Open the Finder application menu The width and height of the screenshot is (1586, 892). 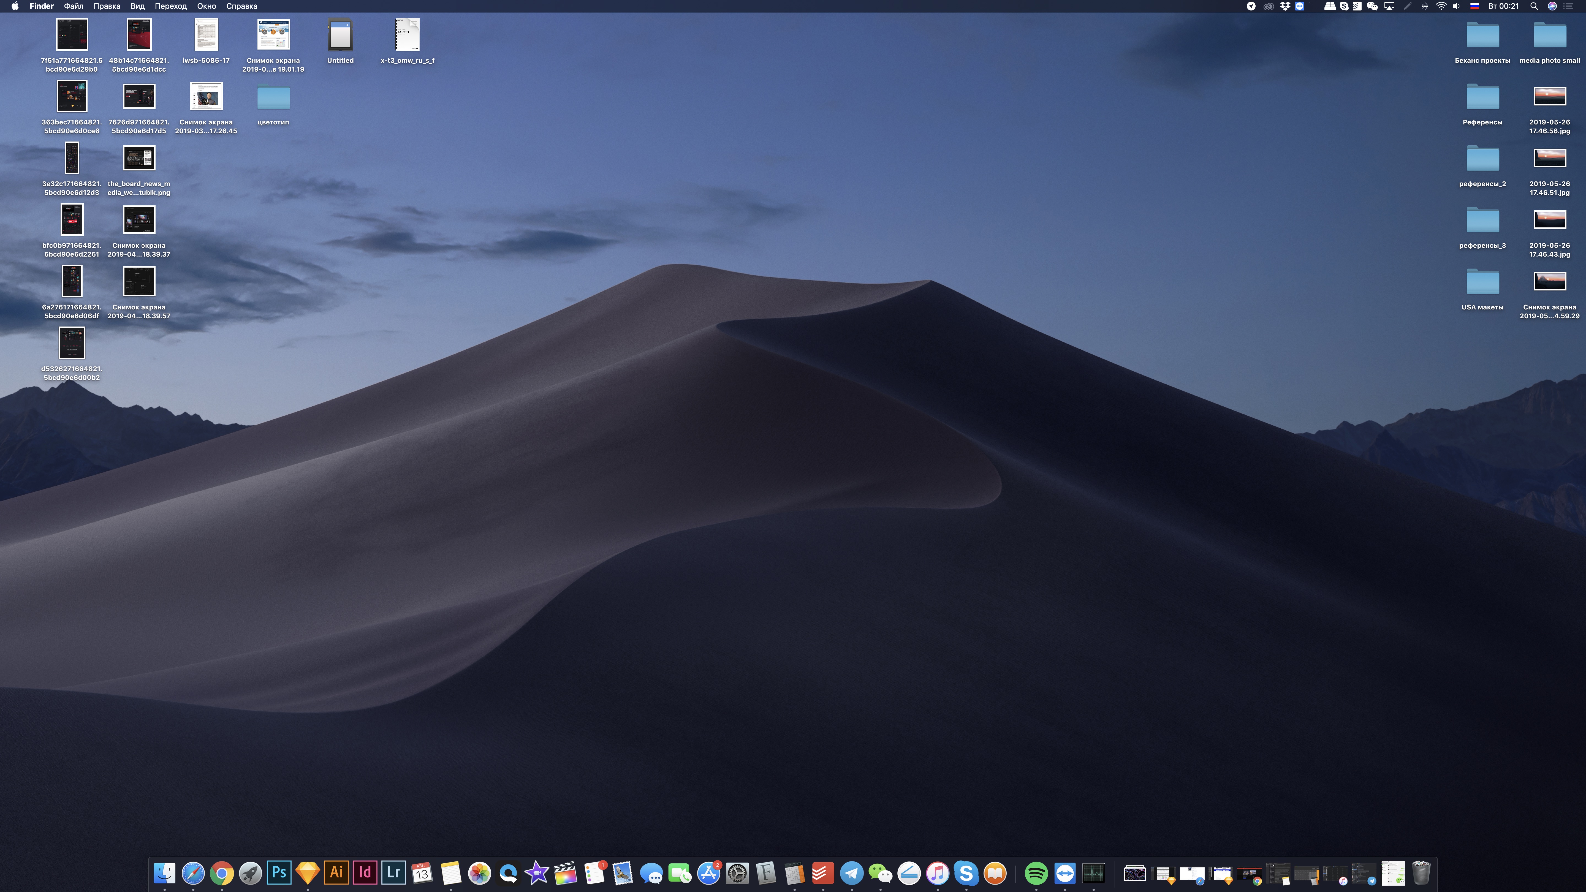tap(42, 6)
